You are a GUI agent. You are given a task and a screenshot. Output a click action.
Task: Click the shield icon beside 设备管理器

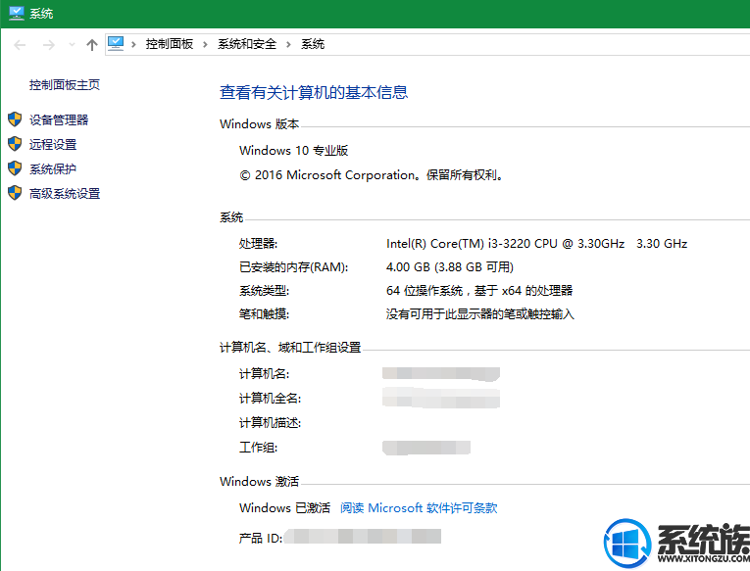[x=15, y=119]
